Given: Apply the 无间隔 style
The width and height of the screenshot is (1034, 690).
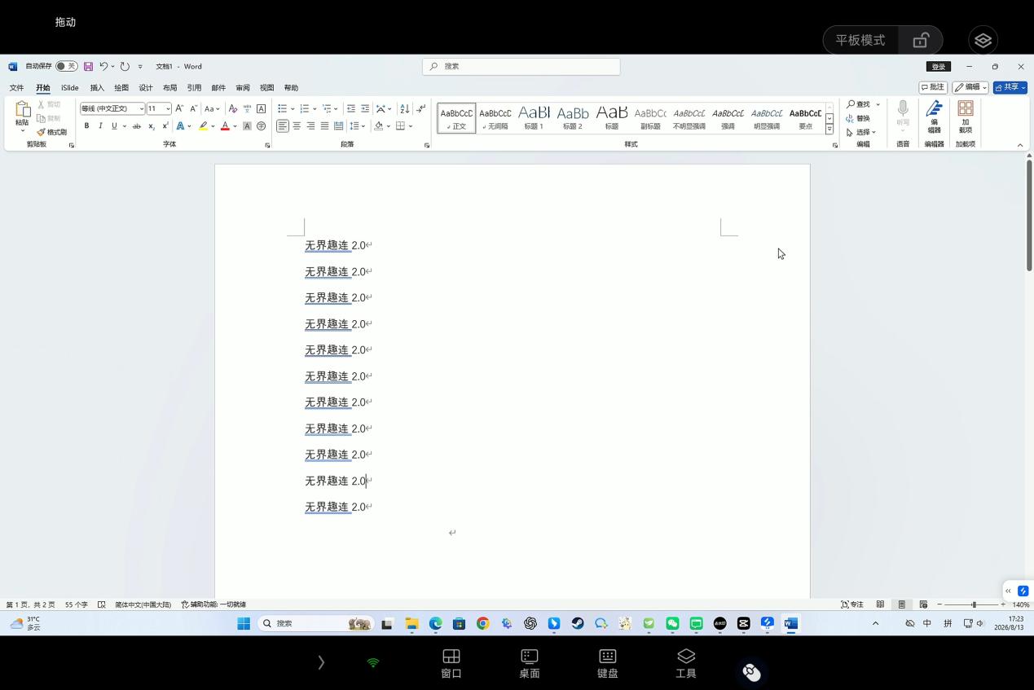Looking at the screenshot, I should (495, 117).
